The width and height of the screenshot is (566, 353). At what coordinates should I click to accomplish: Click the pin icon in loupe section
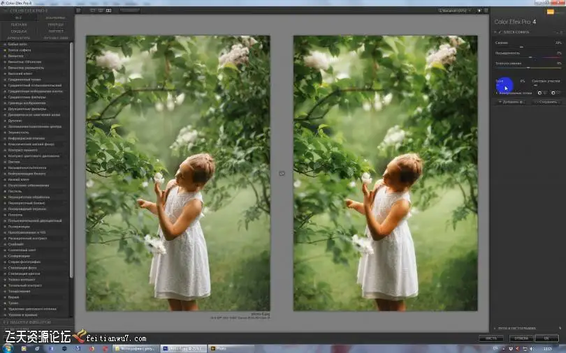(560, 328)
